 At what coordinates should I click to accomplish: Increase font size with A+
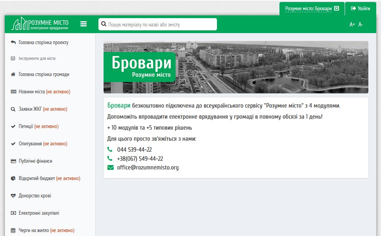(x=352, y=24)
